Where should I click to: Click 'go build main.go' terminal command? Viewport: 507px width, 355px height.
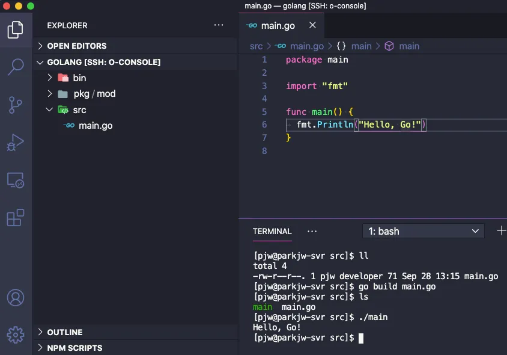tap(397, 286)
